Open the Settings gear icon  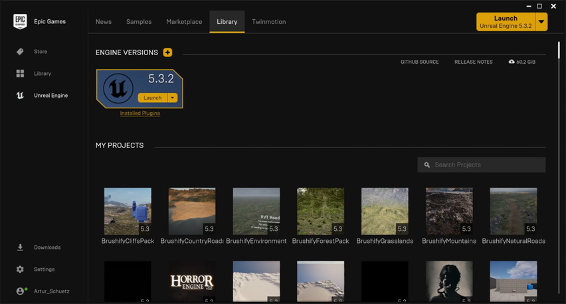point(20,269)
